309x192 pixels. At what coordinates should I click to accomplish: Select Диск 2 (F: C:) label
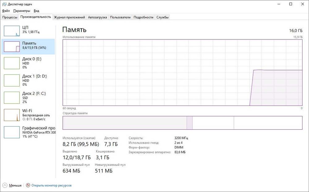point(34,94)
